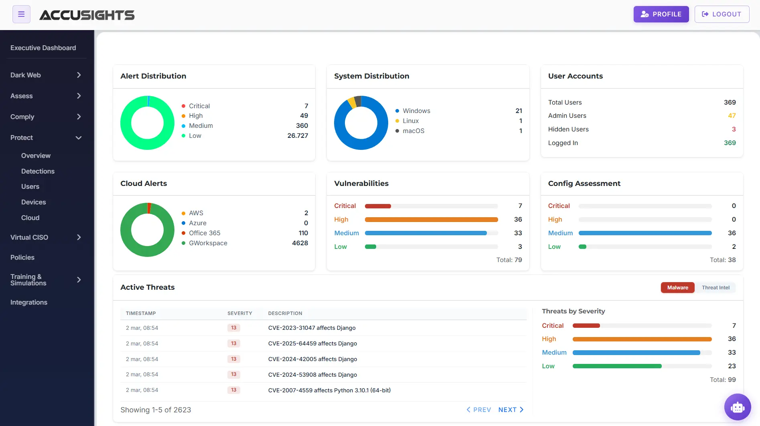Screen dimensions: 760x426
Task: Click Total: 38 in Config Assessment
Action: pyautogui.click(x=723, y=260)
